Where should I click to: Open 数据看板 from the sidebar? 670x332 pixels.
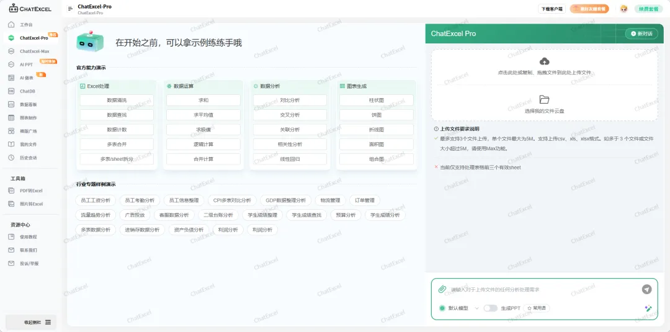[x=29, y=104]
